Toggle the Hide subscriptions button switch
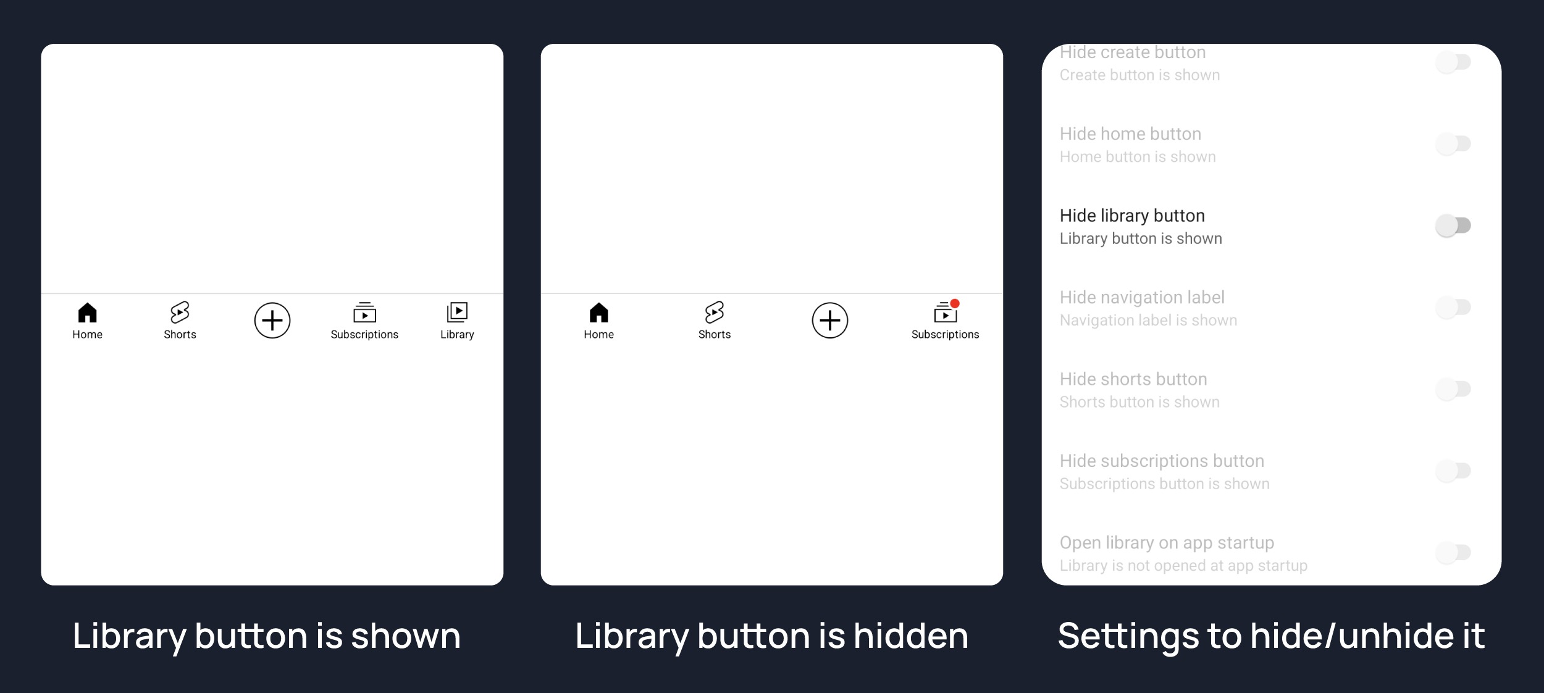 [1453, 471]
